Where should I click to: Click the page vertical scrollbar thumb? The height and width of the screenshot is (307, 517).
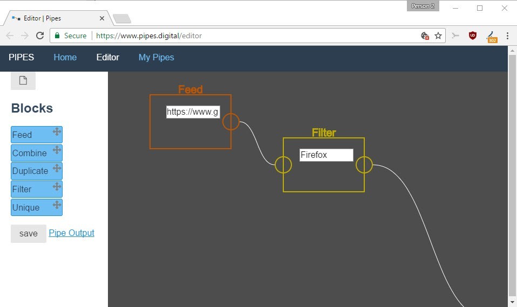512,175
